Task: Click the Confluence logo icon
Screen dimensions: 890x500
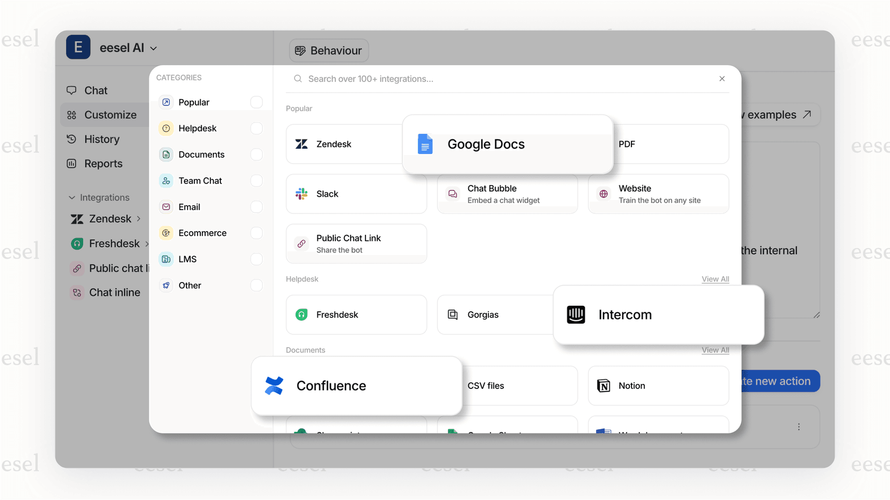Action: [274, 386]
